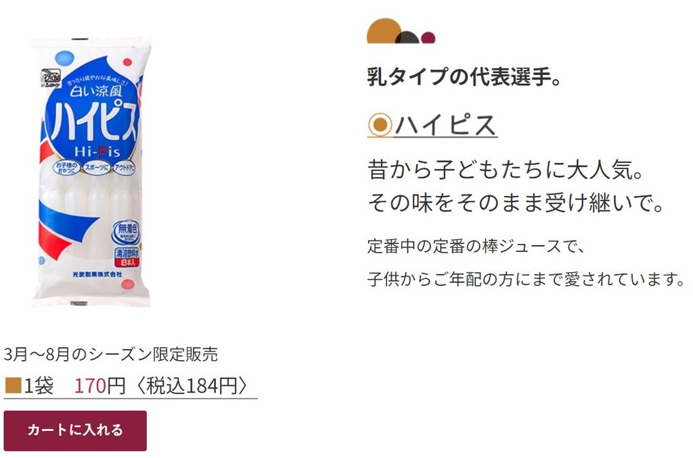Viewport: 693px width, 458px height.
Task: Click the お子様のおやつに badge on package
Action: click(67, 168)
